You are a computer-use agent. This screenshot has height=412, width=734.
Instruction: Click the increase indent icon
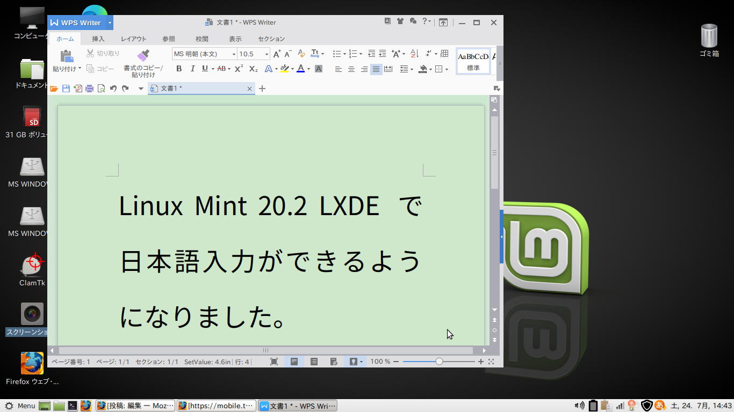pos(383,54)
